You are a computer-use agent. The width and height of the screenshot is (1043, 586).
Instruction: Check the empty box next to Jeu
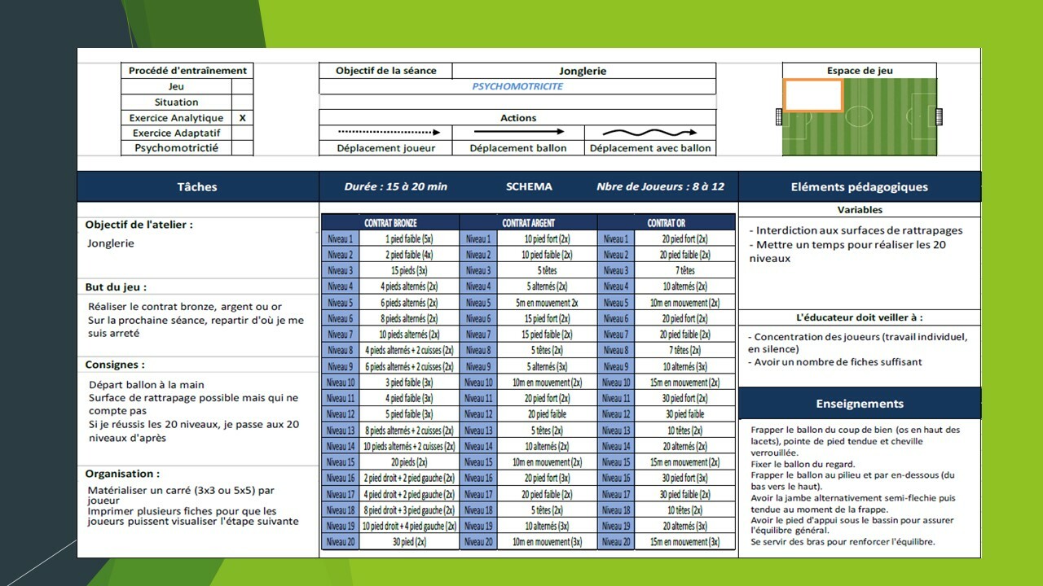pyautogui.click(x=242, y=86)
